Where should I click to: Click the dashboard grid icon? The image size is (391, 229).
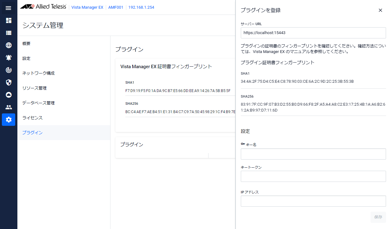pos(9,20)
